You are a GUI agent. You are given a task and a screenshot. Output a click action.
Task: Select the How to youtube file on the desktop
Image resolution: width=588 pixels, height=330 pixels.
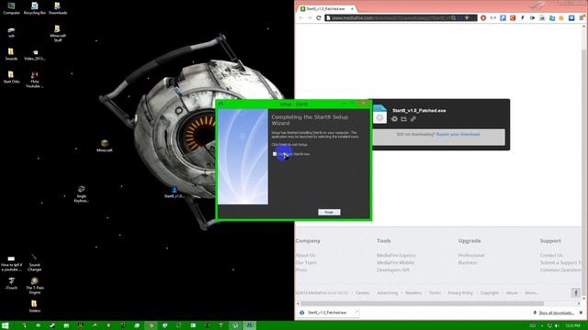[11, 263]
